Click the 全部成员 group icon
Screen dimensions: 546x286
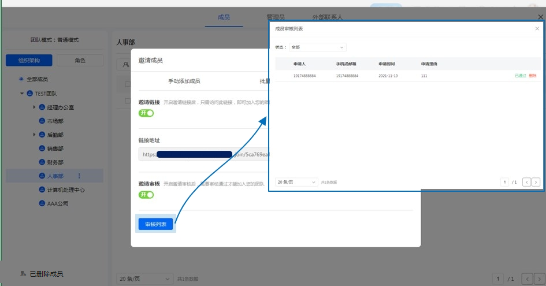(22, 79)
